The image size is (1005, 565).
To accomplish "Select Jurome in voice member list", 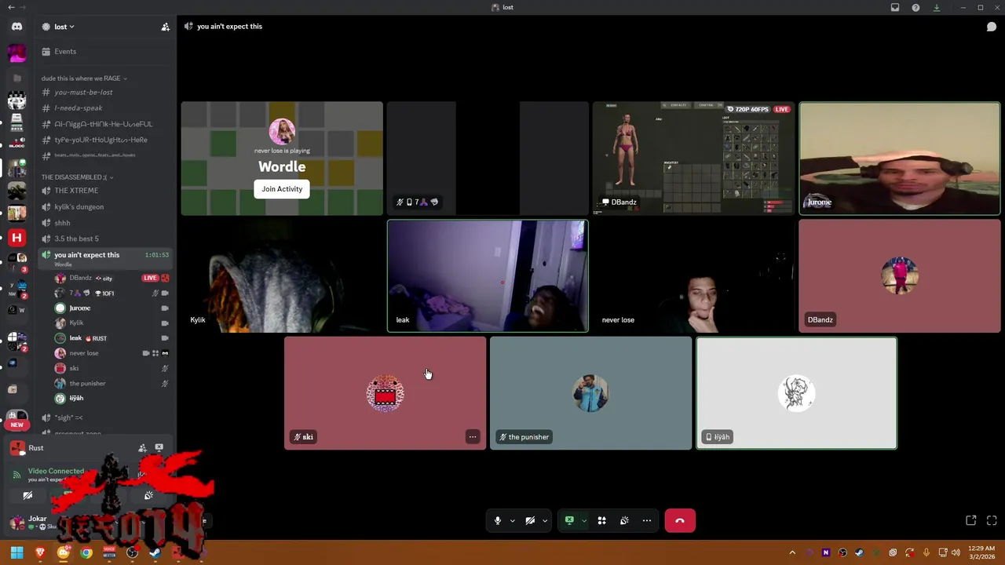I will click(x=111, y=308).
